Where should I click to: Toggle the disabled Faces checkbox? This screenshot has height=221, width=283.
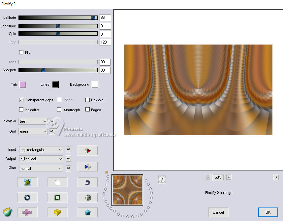[x=59, y=100]
